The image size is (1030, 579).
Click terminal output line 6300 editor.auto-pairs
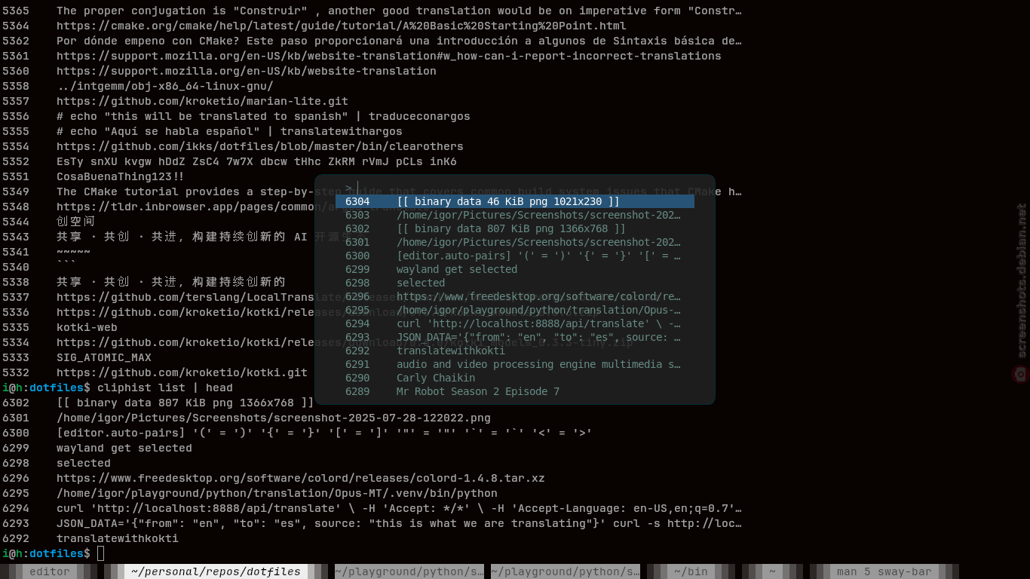tap(324, 433)
